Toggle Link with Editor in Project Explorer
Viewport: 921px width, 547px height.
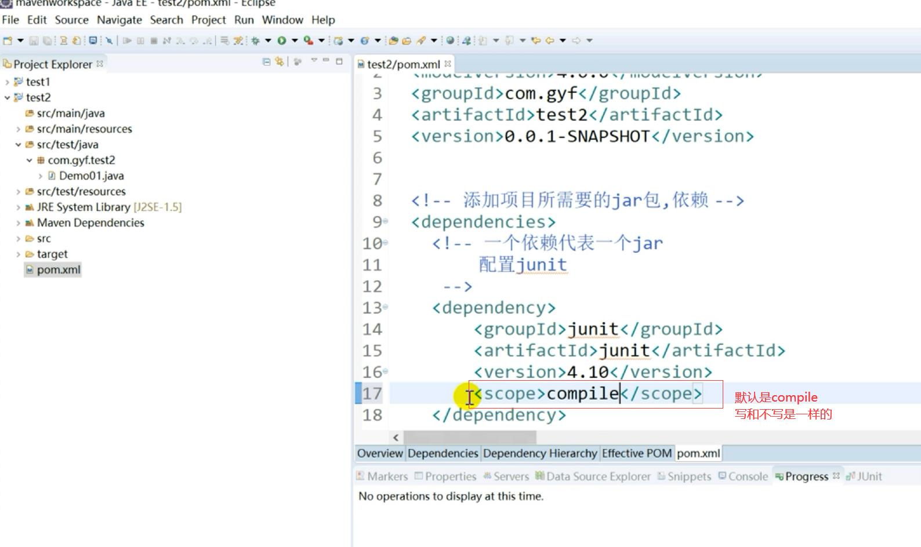280,61
